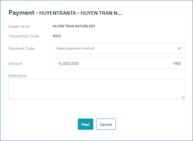The width and height of the screenshot is (193, 141).
Task: Click the Reference text area resize handle
Action: [x=183, y=97]
